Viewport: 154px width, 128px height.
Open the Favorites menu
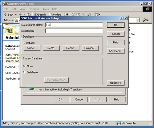pyautogui.click(x=34, y=9)
